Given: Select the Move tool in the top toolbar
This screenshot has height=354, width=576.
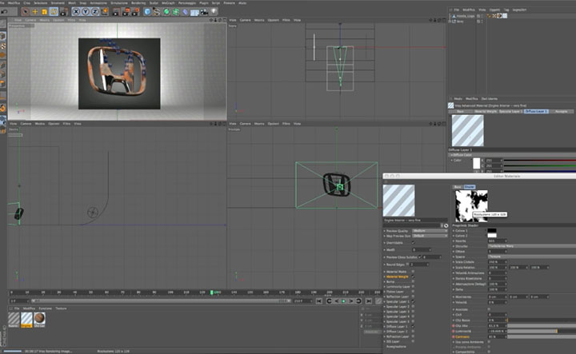Looking at the screenshot, I should pyautogui.click(x=35, y=12).
